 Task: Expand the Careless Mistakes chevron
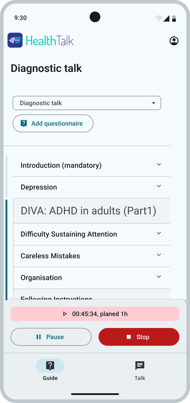[x=159, y=255]
